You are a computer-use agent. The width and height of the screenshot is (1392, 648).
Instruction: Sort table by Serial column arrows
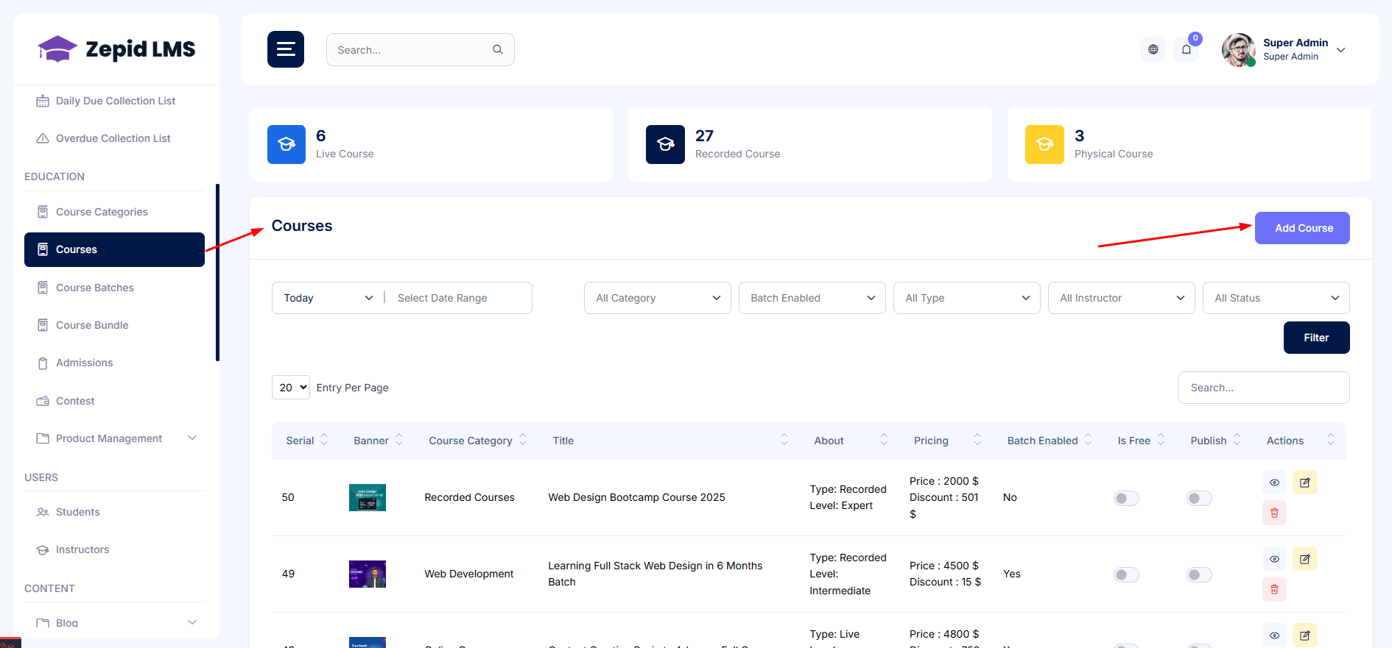click(324, 440)
